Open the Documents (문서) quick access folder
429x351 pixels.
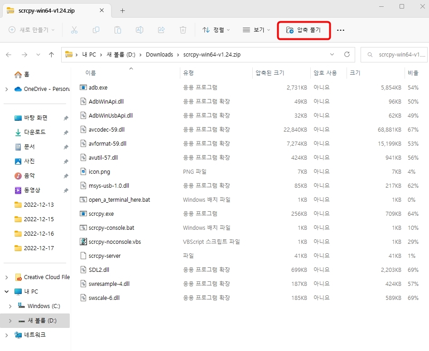coord(24,147)
